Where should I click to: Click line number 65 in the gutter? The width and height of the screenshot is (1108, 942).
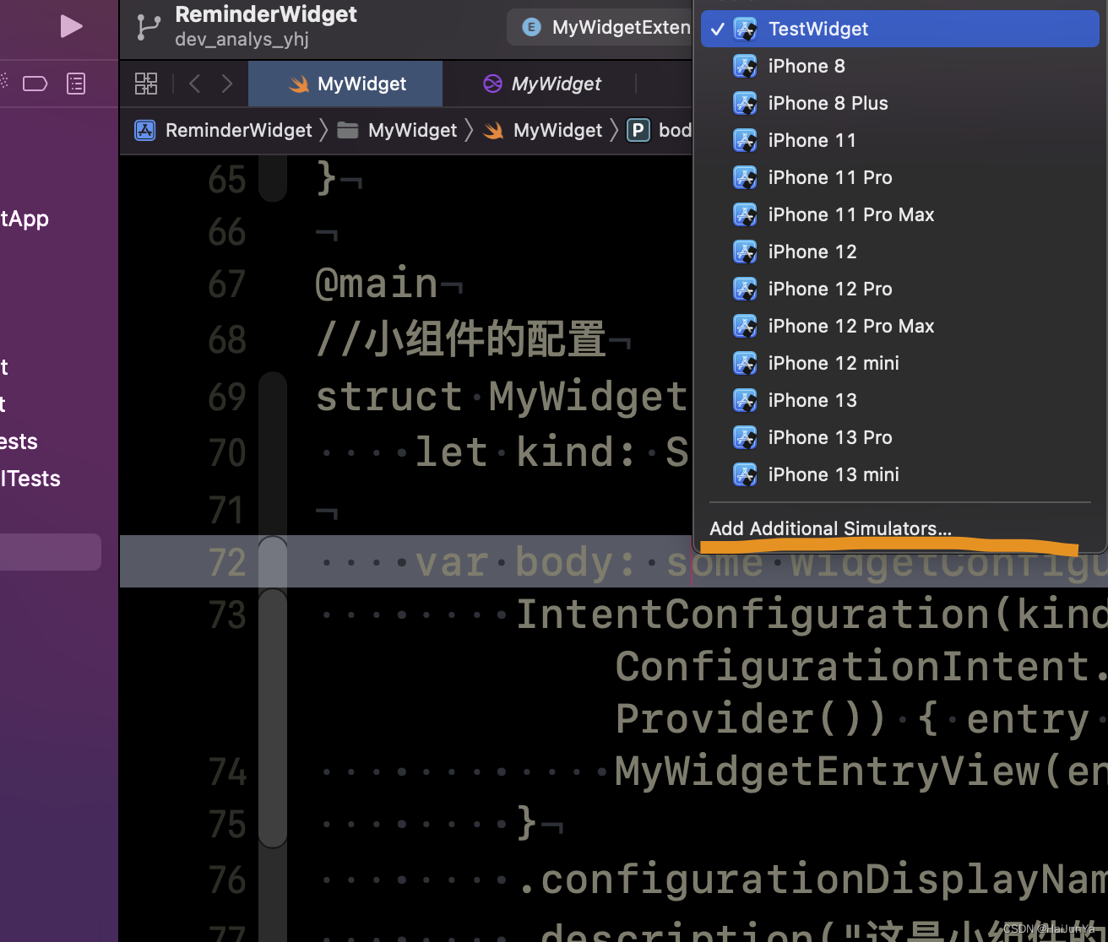(x=227, y=179)
